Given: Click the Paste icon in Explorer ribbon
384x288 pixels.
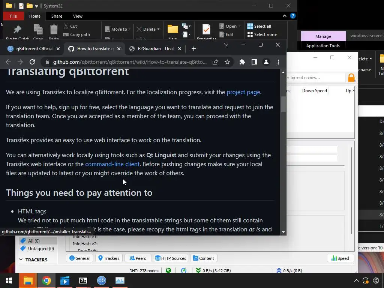Looking at the screenshot, I should pyautogui.click(x=54, y=32).
